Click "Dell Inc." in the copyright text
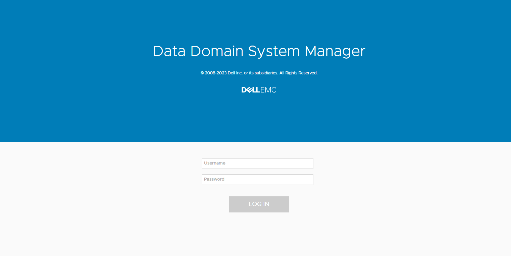Screen dimensions: 511x256 [235, 73]
